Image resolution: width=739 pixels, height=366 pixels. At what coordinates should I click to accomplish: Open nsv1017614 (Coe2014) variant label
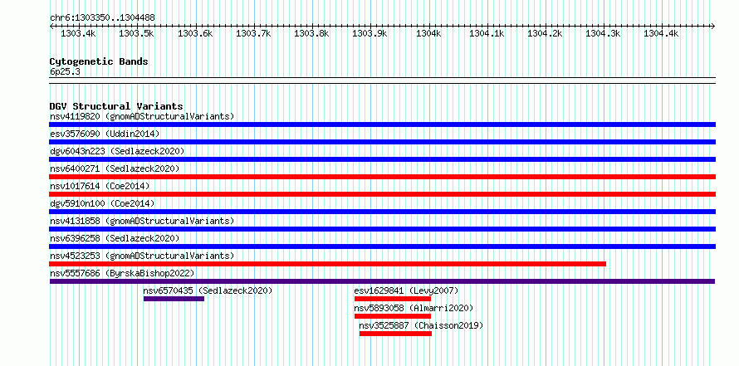[100, 186]
